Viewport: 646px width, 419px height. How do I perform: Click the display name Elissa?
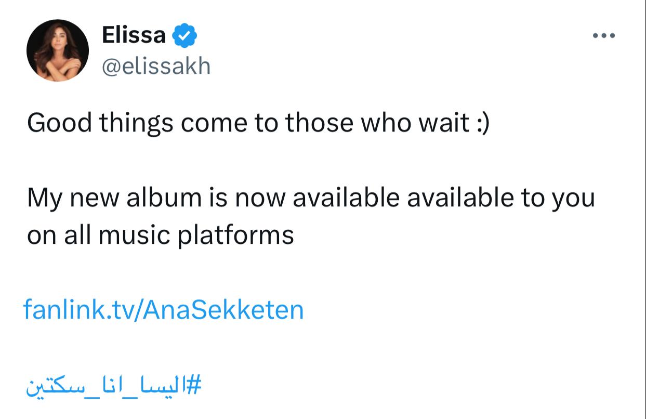134,35
